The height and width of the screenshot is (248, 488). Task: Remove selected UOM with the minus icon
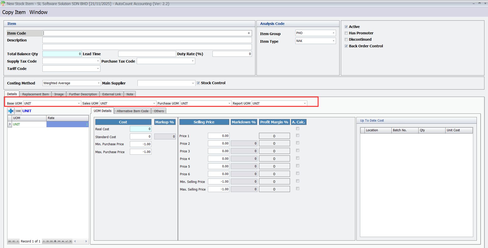tap(18, 111)
